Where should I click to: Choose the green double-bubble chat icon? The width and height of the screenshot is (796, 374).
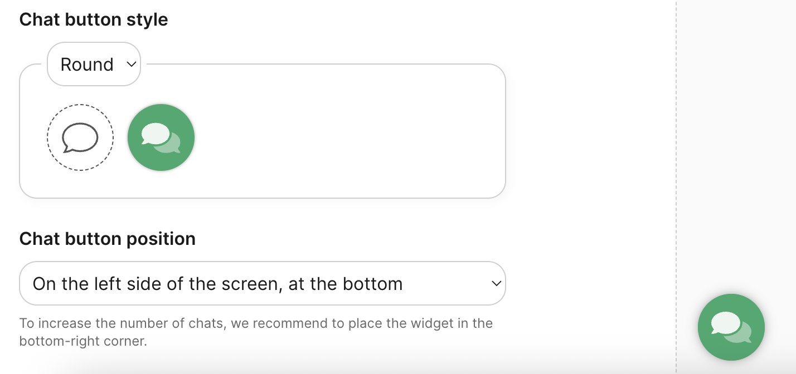tap(161, 137)
